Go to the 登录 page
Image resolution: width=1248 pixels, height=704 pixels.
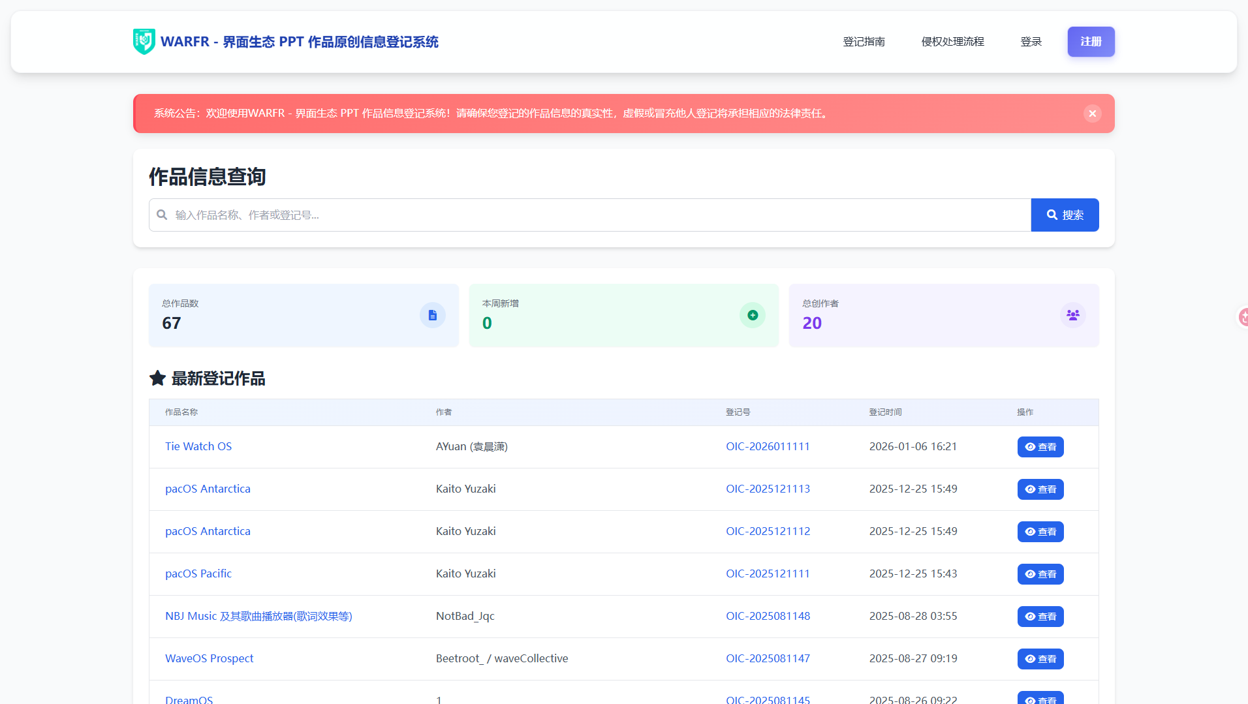[x=1031, y=42]
